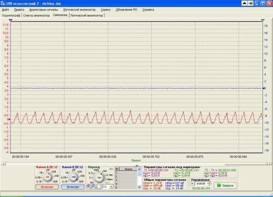Turn Канал A voltage knob
The image size is (273, 197).
[x=47, y=177]
